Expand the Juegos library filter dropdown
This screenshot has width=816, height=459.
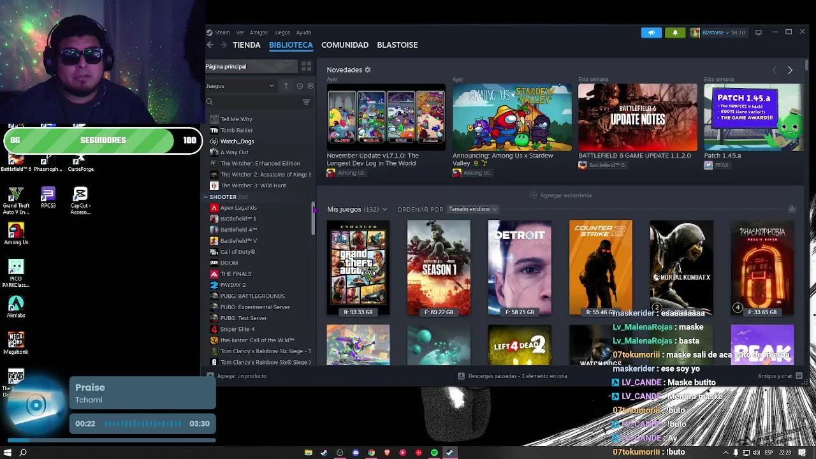[240, 85]
